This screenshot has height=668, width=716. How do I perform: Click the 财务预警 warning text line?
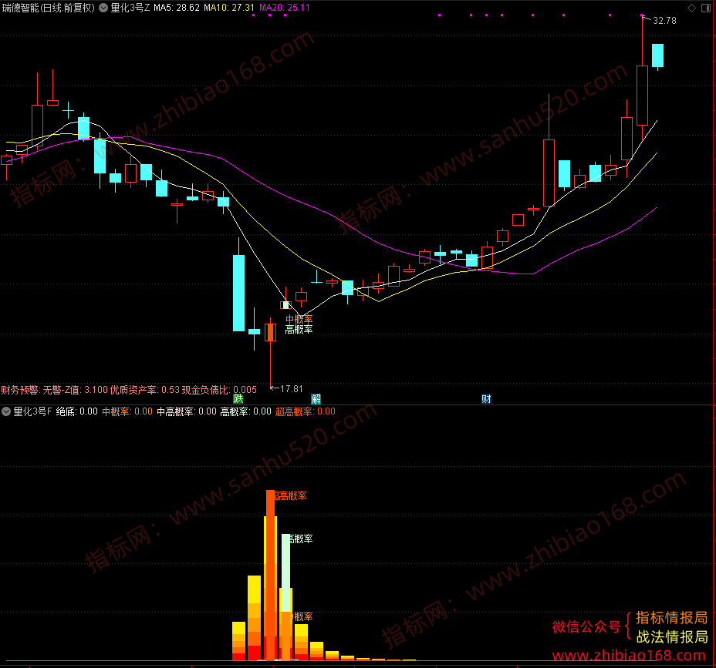pos(129,390)
